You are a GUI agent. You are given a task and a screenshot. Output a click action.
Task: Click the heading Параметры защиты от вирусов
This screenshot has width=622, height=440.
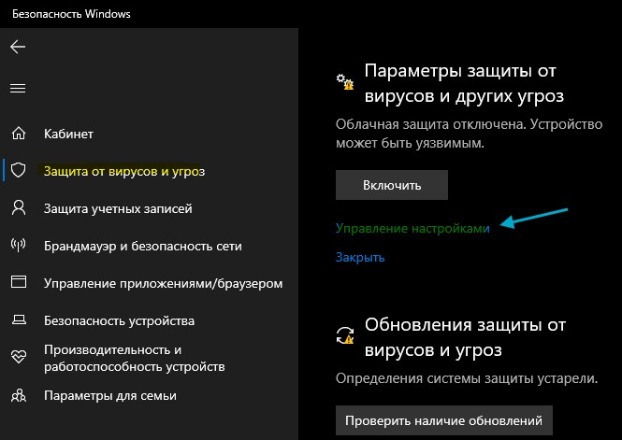464,83
